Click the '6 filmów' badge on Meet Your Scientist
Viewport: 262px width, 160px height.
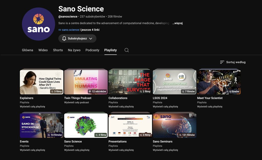click(233, 92)
